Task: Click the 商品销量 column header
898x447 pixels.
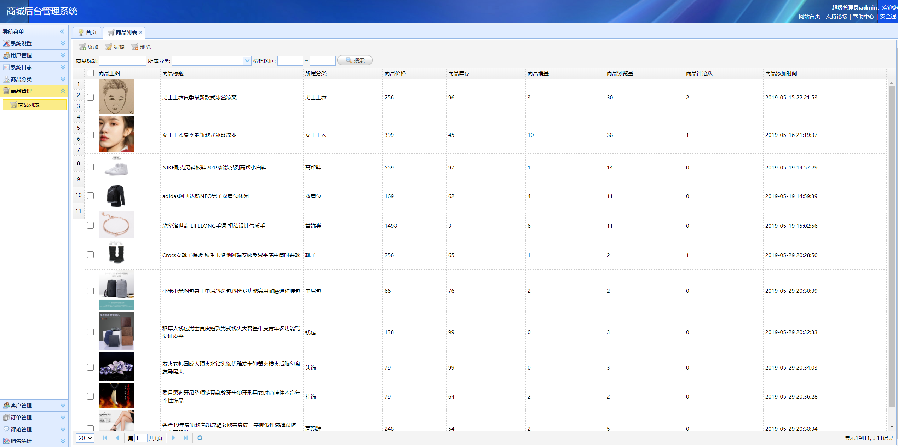Action: (565, 74)
